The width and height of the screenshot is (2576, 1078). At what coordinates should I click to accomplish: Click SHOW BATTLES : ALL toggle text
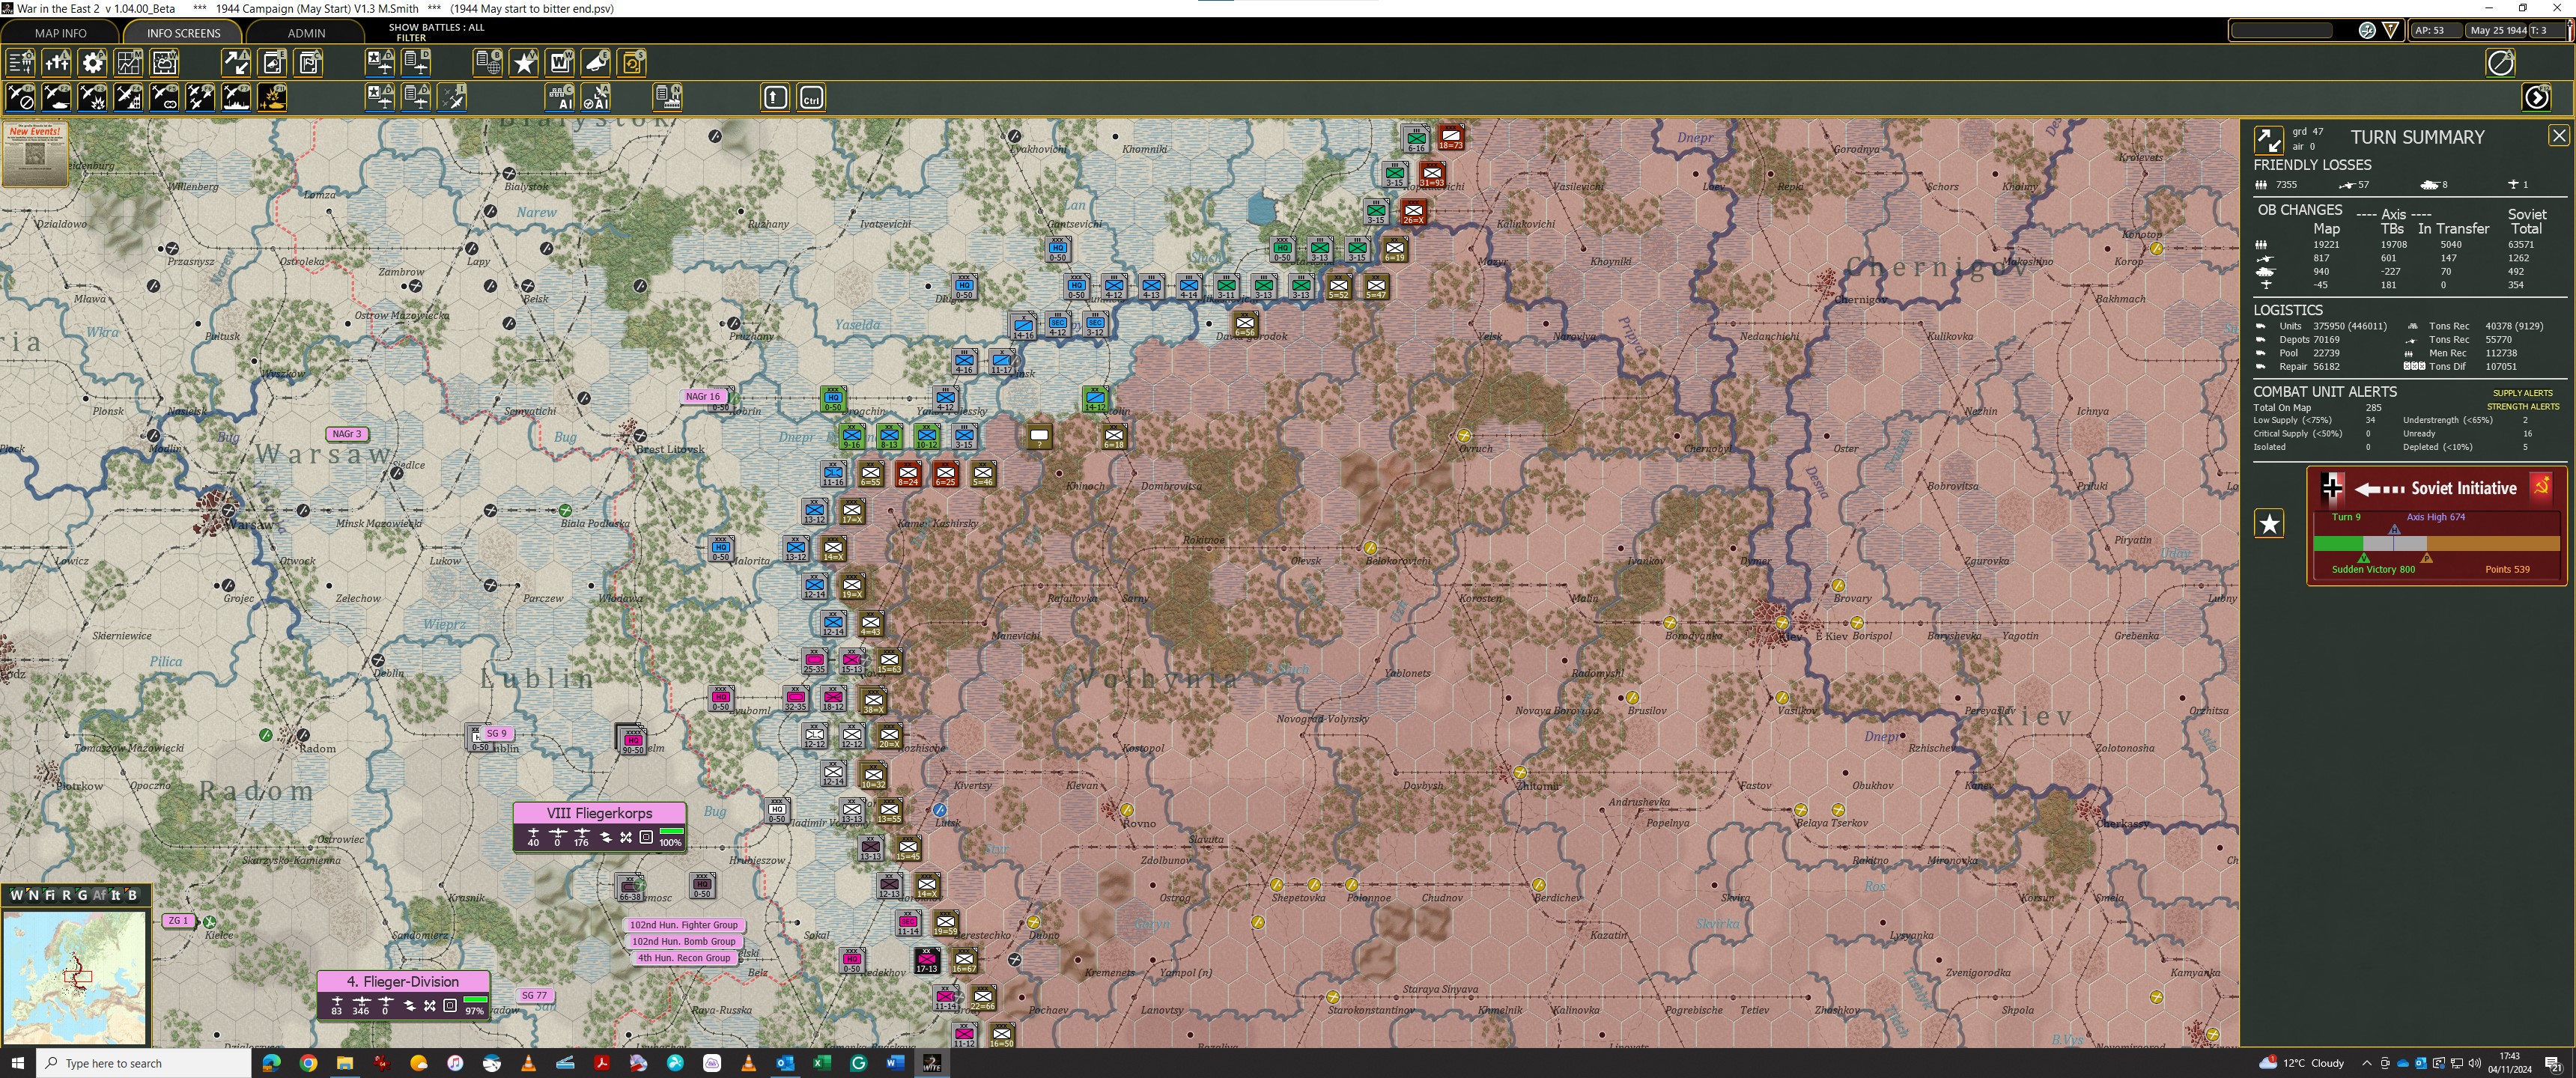pos(436,27)
